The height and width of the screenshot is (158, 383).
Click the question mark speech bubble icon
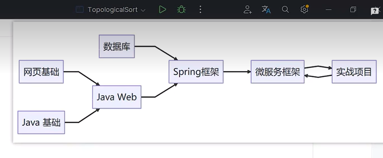pos(375,11)
